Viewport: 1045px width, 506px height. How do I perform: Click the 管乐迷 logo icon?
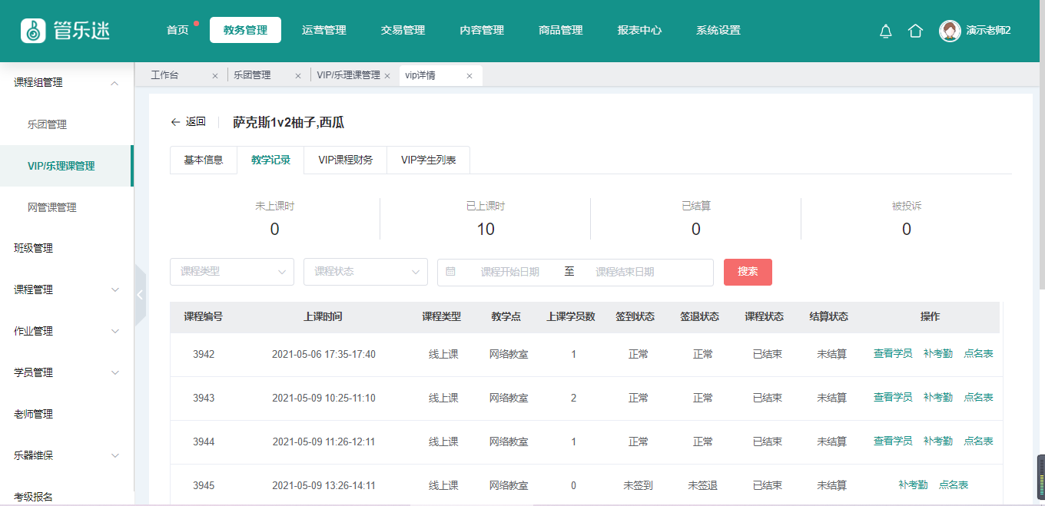33,31
